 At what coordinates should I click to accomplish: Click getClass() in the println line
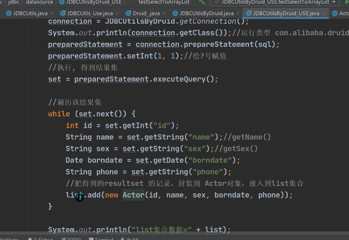pyautogui.click(x=204, y=33)
